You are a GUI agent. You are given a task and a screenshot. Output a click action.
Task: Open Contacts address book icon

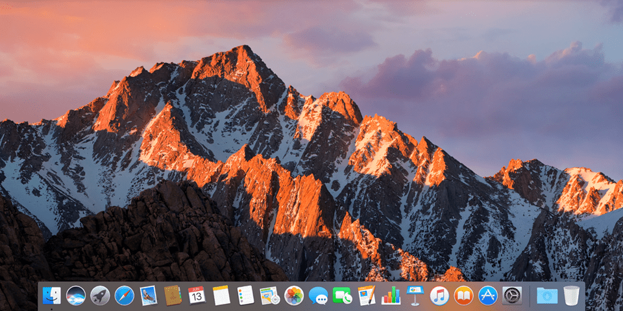pyautogui.click(x=173, y=295)
